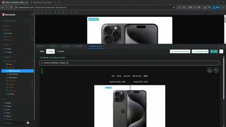Select the Actual comparison view
The image size is (226, 127).
(x=119, y=76)
